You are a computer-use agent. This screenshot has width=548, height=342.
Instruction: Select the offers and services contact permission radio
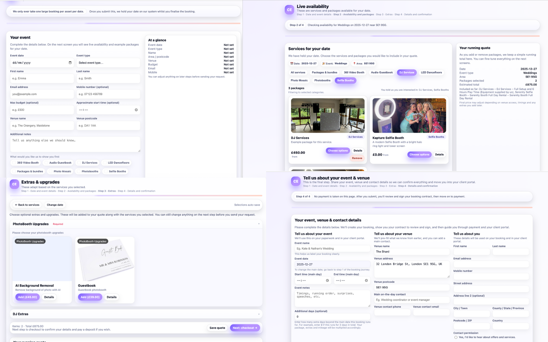coord(456,337)
